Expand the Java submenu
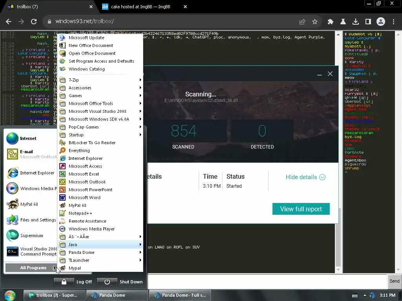 [100, 245]
